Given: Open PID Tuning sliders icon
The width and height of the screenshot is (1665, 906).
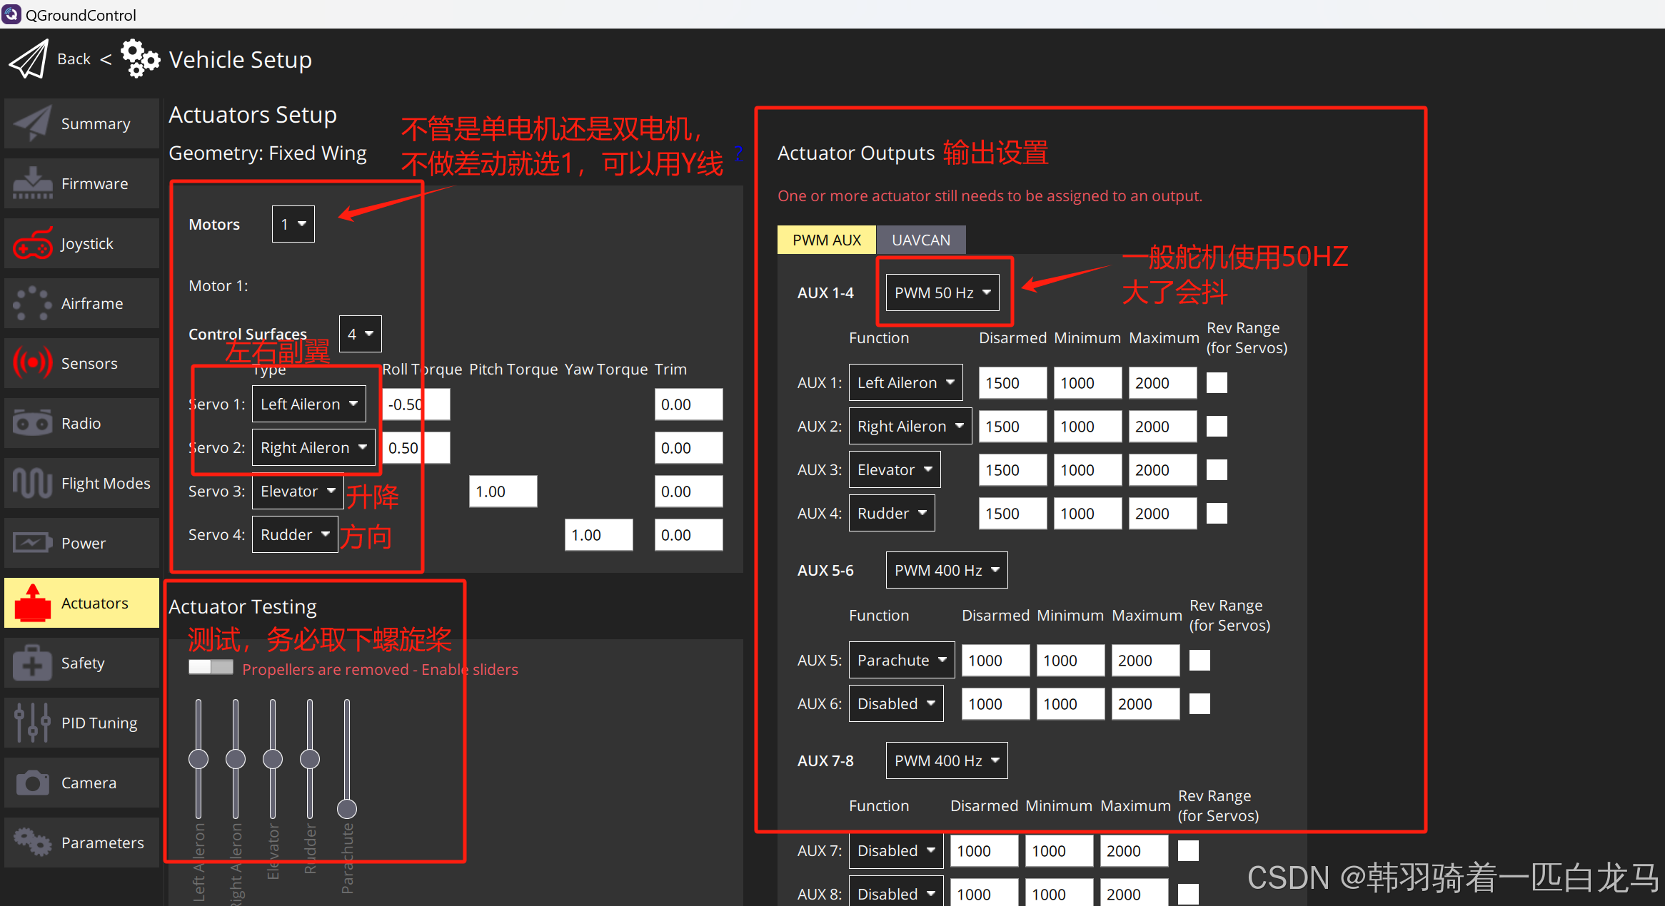Looking at the screenshot, I should (32, 723).
